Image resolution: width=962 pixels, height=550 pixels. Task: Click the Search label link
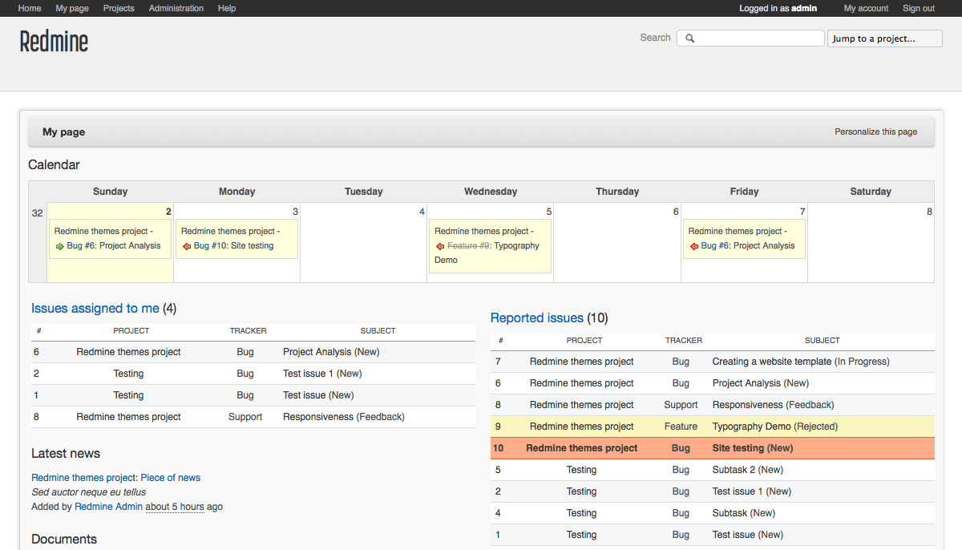655,38
